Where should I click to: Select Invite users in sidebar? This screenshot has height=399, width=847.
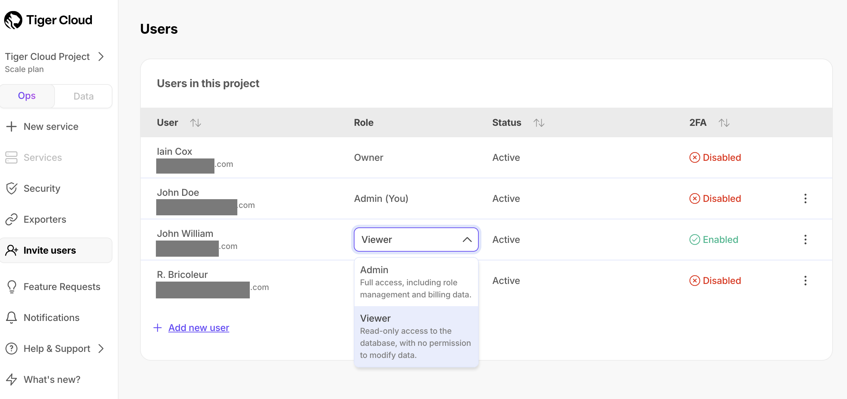tap(56, 250)
